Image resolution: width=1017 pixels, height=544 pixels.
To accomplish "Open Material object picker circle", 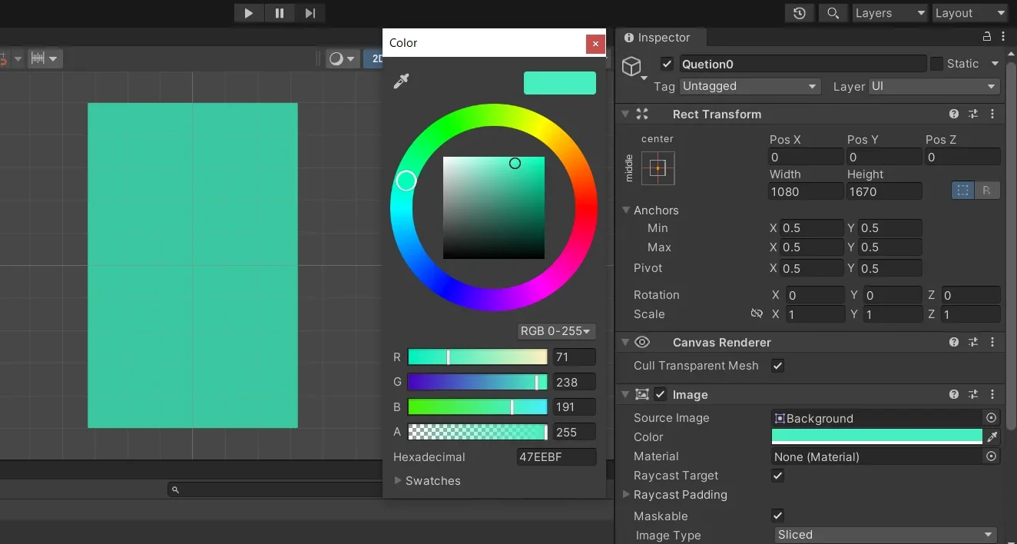I will point(992,456).
